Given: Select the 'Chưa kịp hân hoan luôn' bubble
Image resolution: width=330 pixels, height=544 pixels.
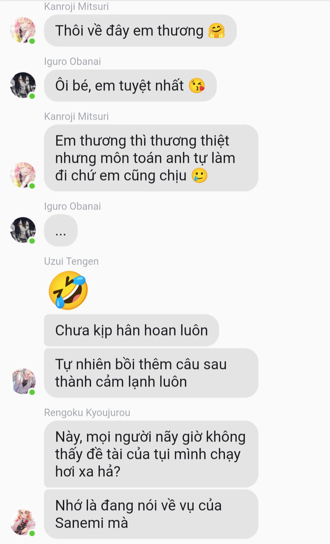Looking at the screenshot, I should [131, 330].
